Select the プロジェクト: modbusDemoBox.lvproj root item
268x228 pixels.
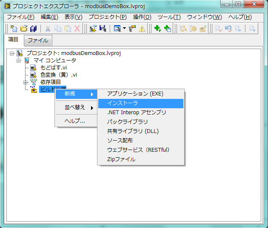(74, 53)
